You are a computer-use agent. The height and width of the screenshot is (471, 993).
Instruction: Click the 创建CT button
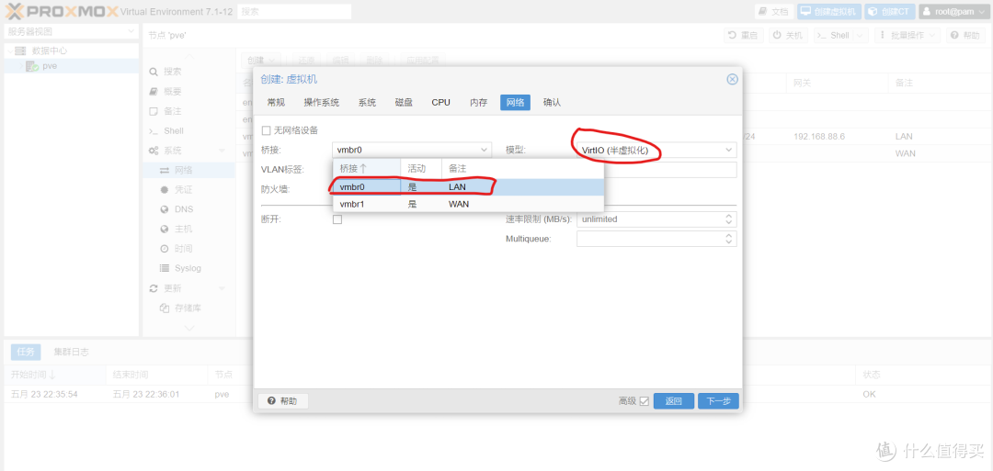click(890, 11)
